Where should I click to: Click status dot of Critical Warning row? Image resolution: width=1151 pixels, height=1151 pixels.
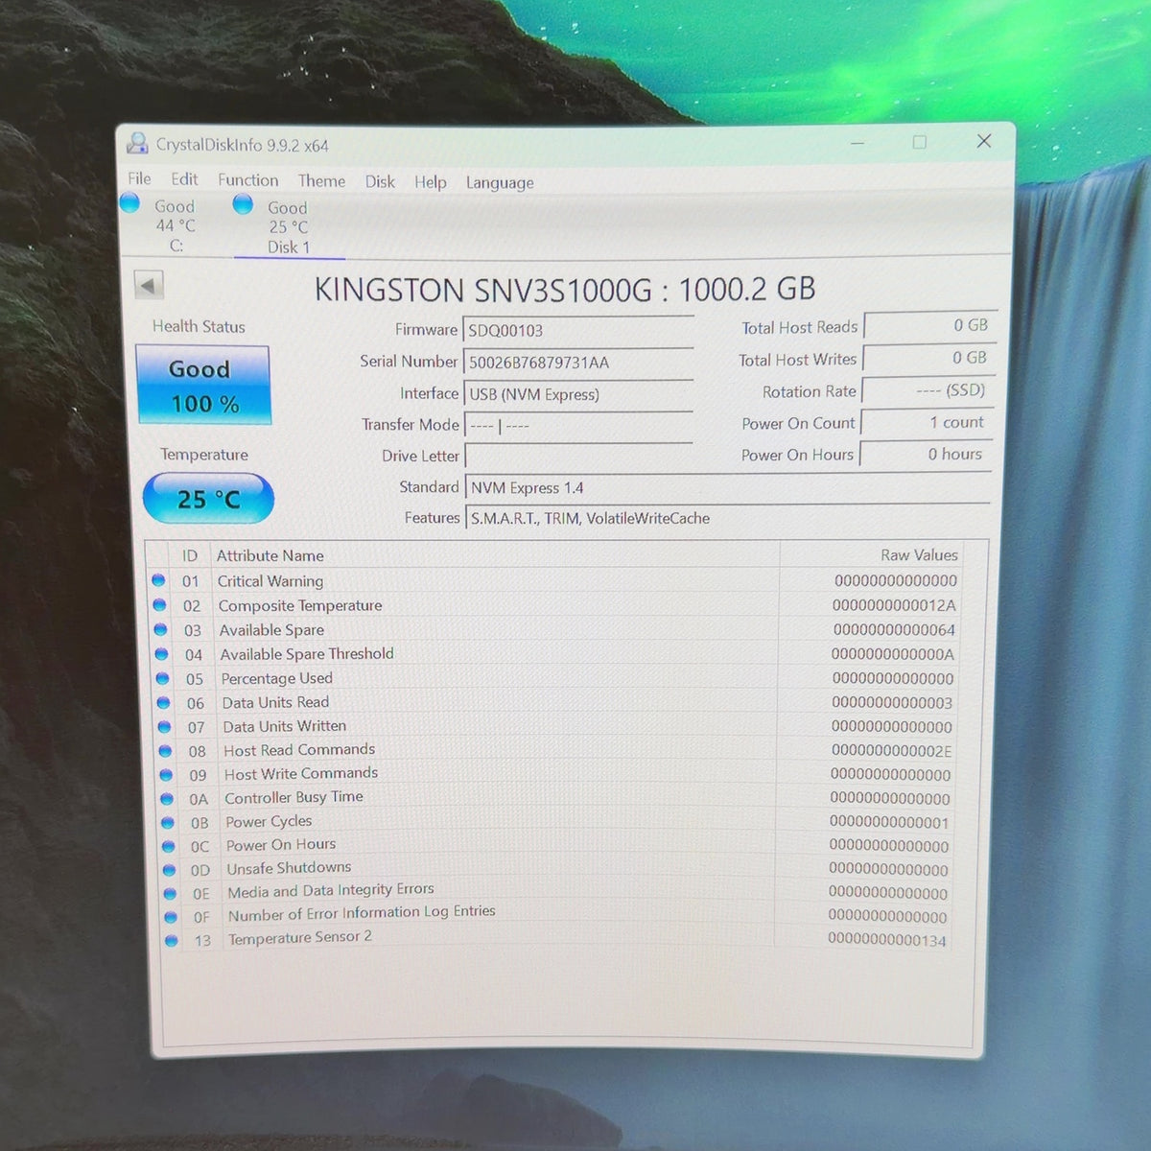(158, 580)
